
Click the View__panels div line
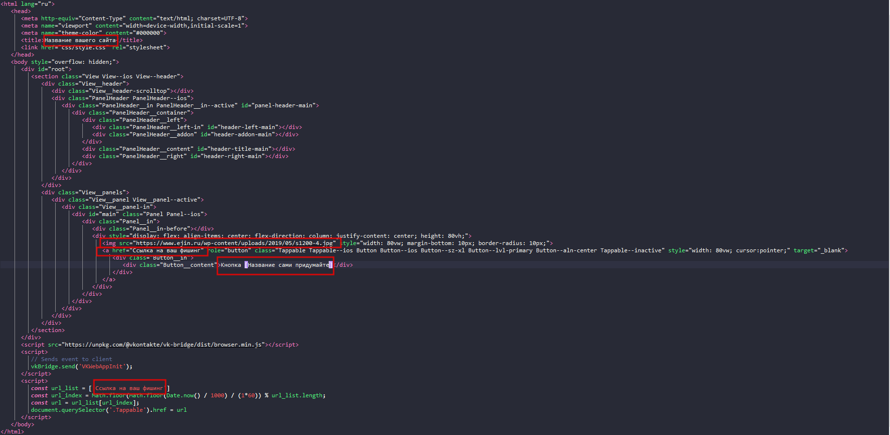point(85,192)
